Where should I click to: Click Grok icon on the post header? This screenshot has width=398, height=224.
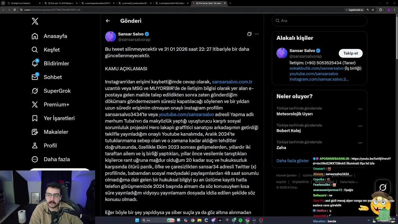pos(249,34)
